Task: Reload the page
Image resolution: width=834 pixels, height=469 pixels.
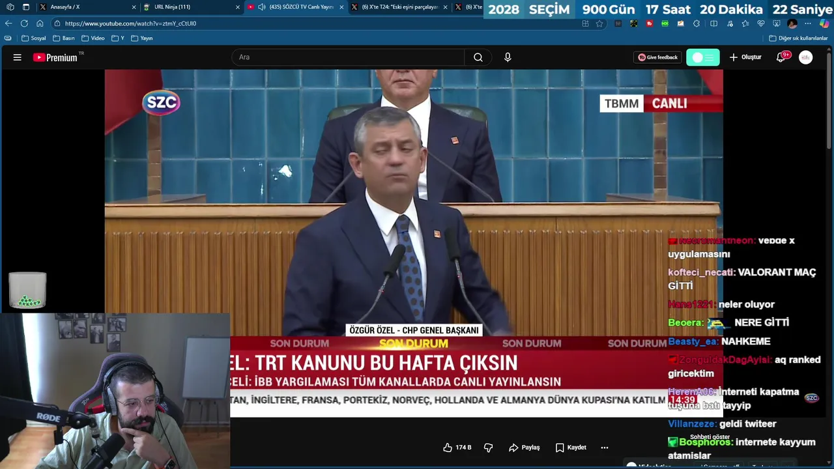Action: pos(24,23)
